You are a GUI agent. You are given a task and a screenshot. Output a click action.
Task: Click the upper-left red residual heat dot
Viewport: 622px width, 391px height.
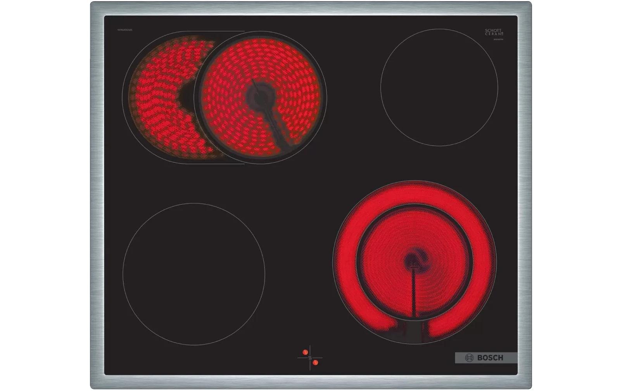point(305,352)
